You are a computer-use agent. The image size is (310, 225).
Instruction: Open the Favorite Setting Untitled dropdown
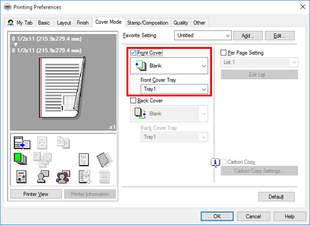[203, 35]
